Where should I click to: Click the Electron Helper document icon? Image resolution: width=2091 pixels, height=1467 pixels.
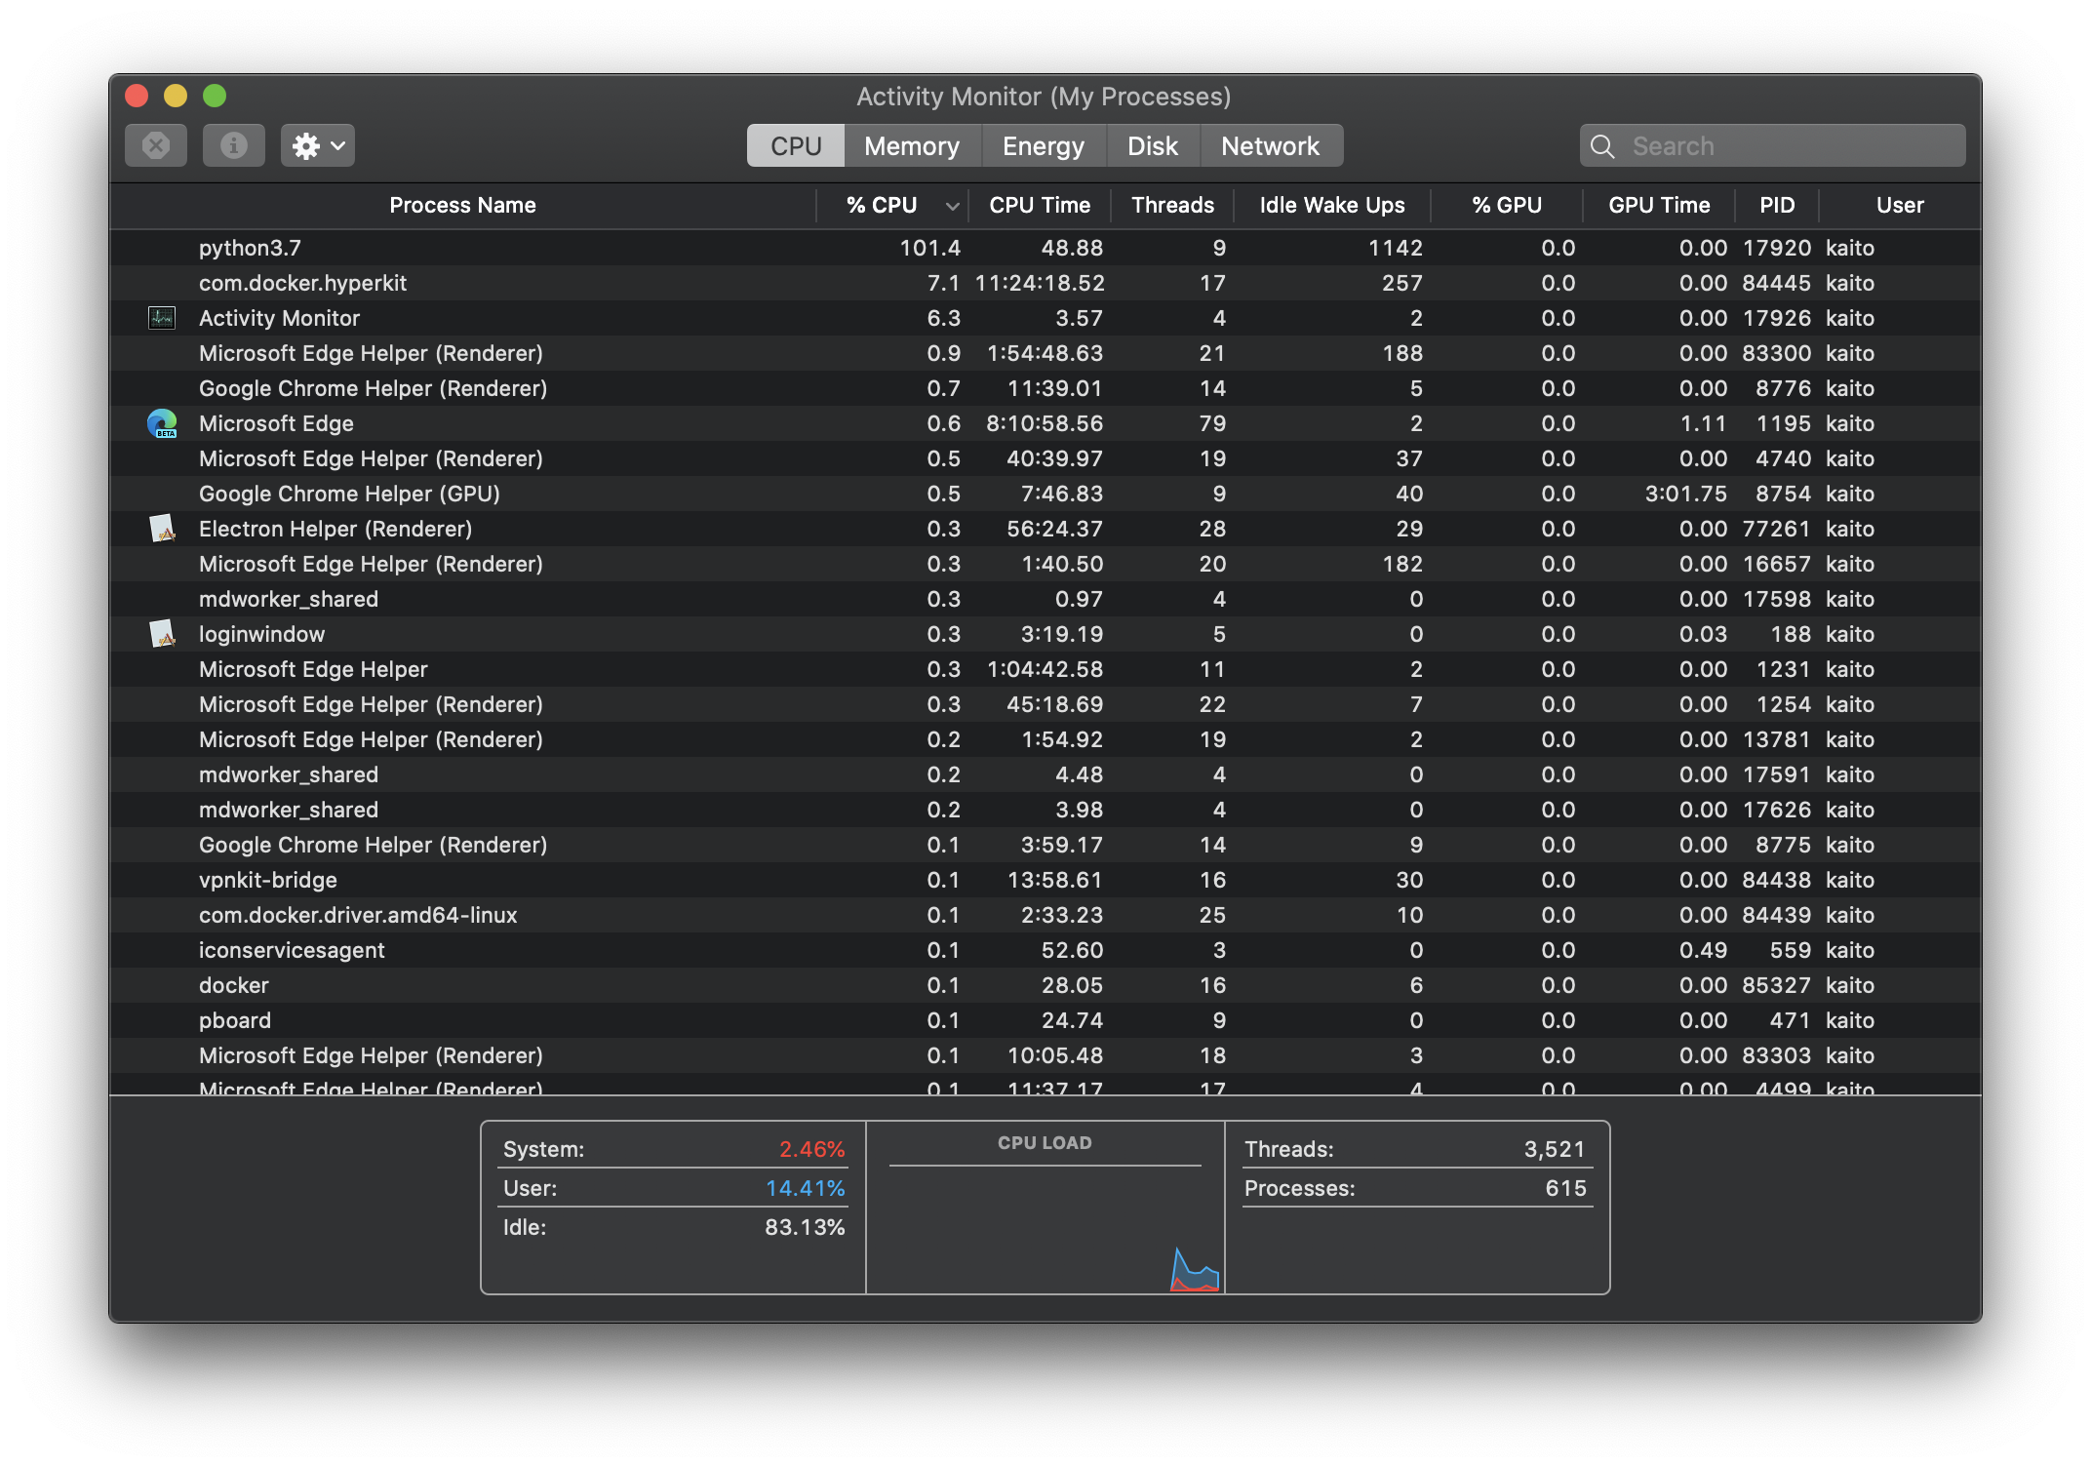pos(162,529)
